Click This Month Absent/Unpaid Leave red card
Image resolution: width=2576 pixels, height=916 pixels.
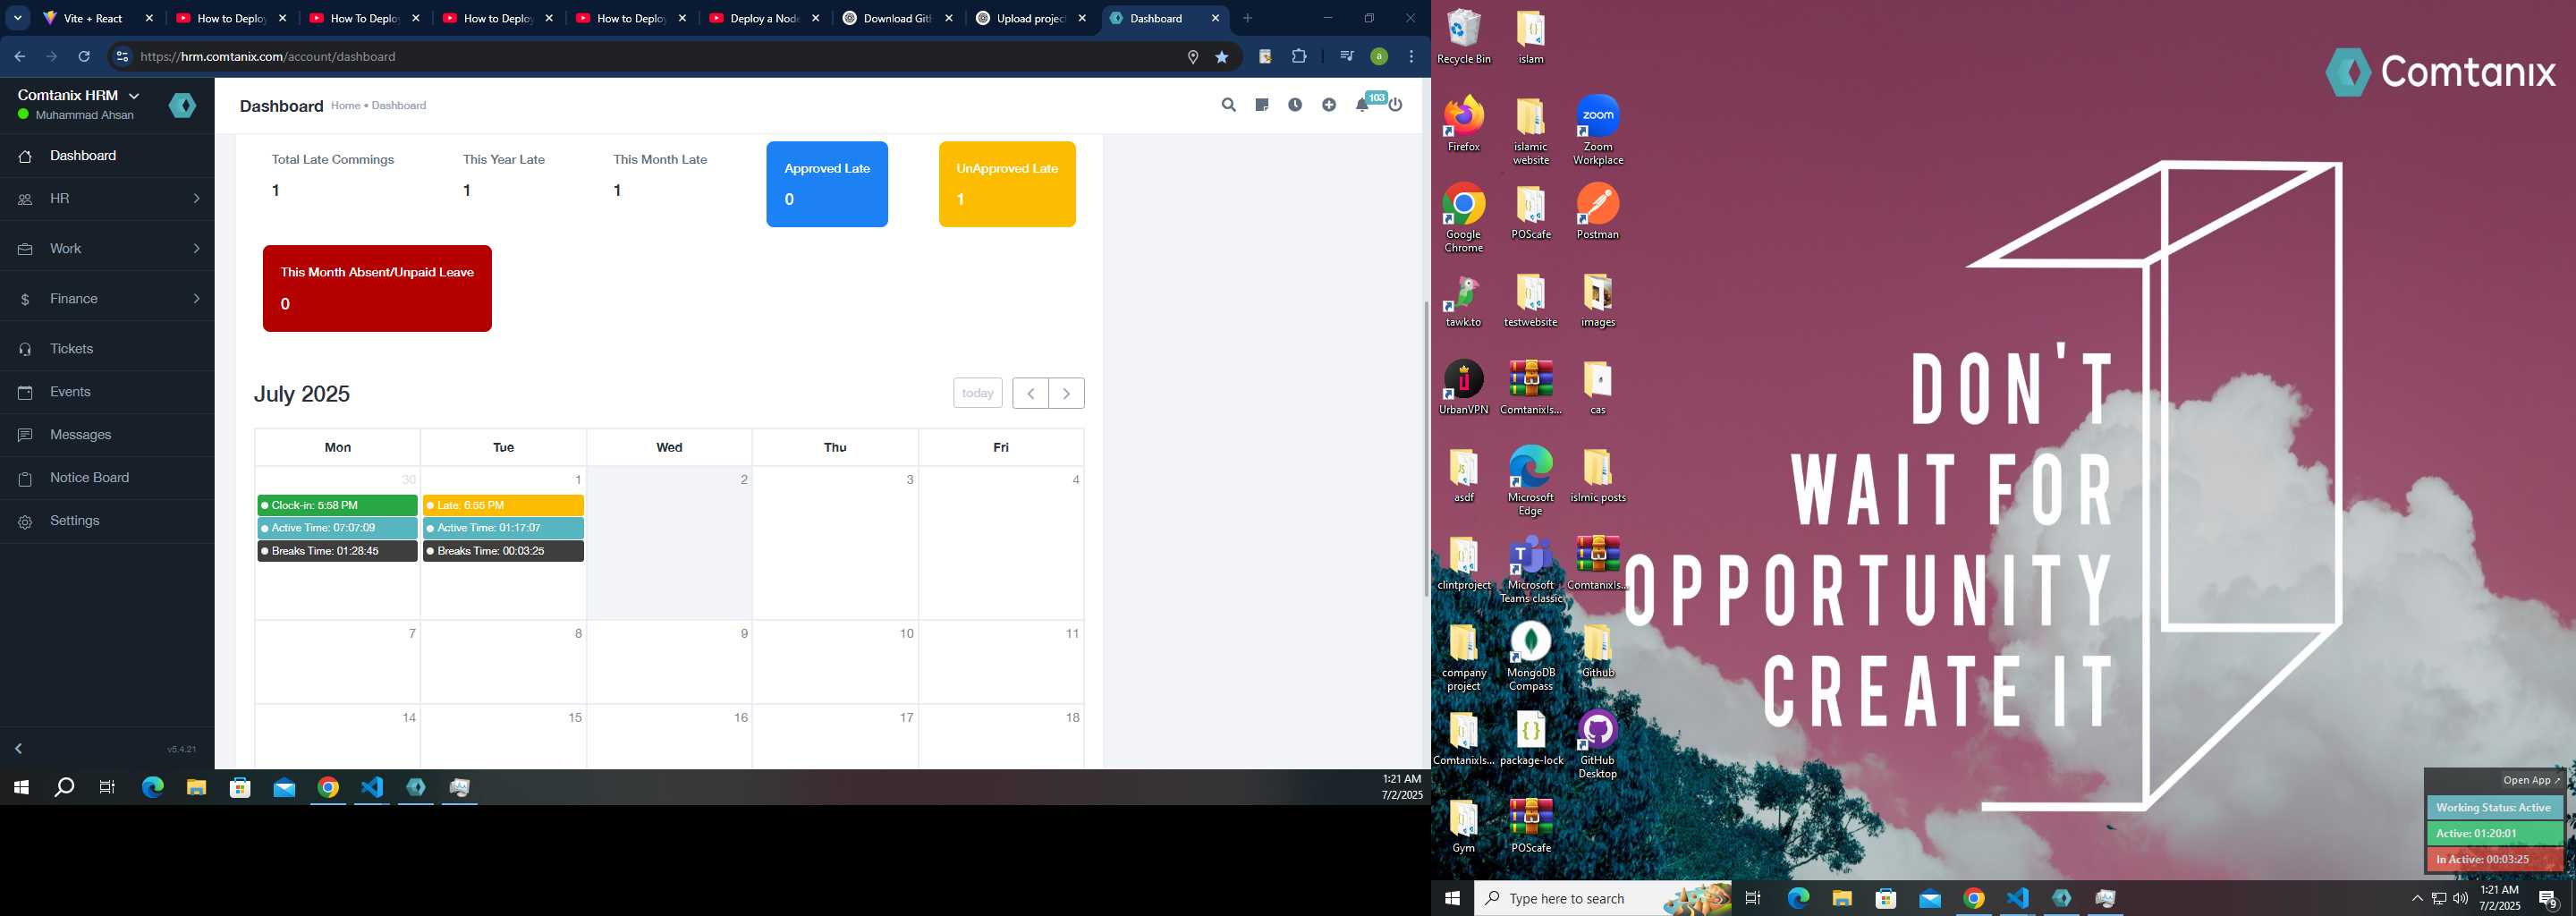pyautogui.click(x=377, y=288)
